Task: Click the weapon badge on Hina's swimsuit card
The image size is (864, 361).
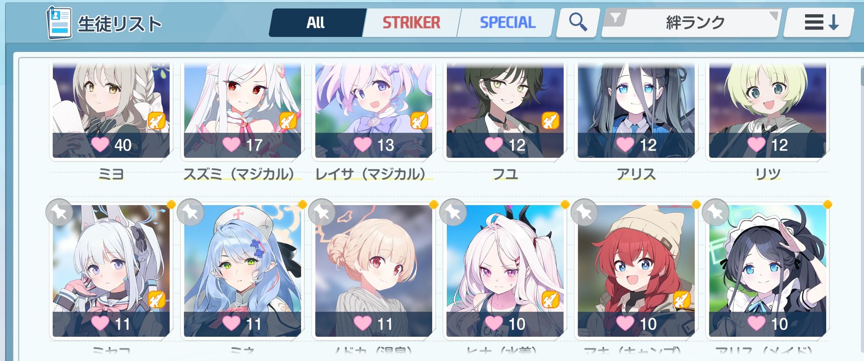Action: point(551,299)
